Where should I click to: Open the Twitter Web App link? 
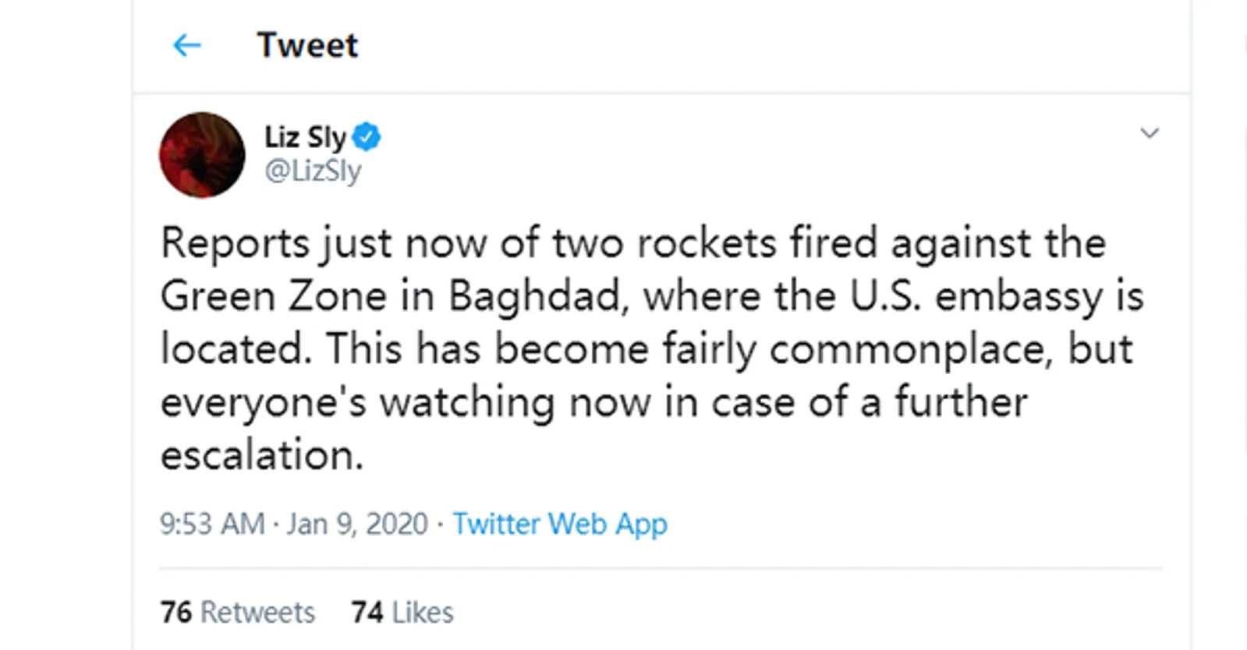(x=560, y=524)
